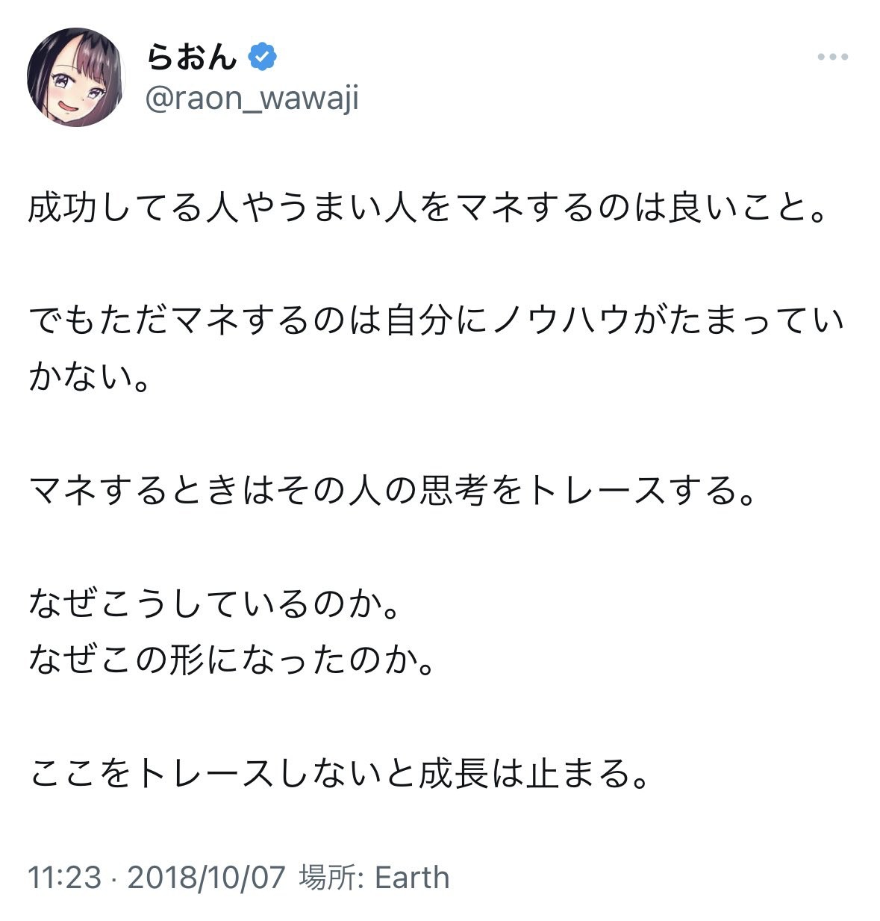Click the tweet line starting 成功してる人
The width and height of the screenshot is (880, 921).
pyautogui.click(x=428, y=210)
